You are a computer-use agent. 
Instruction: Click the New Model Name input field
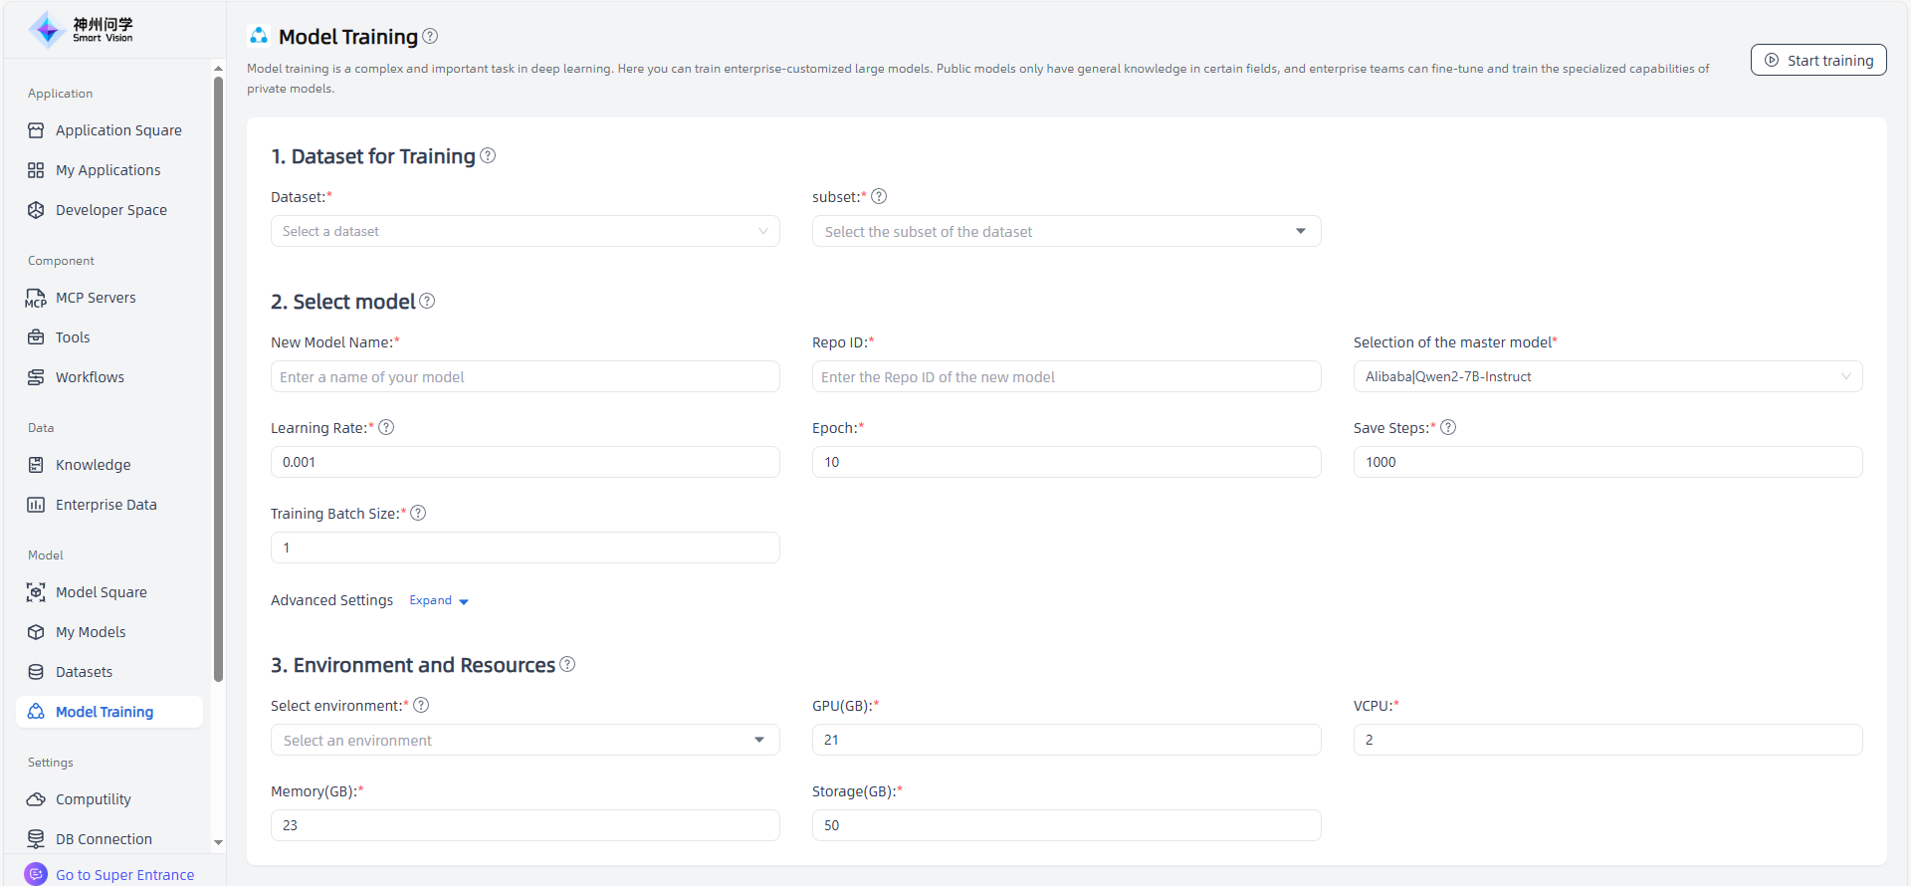525,376
